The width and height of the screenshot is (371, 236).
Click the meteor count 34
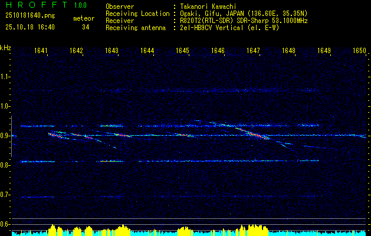(x=86, y=27)
